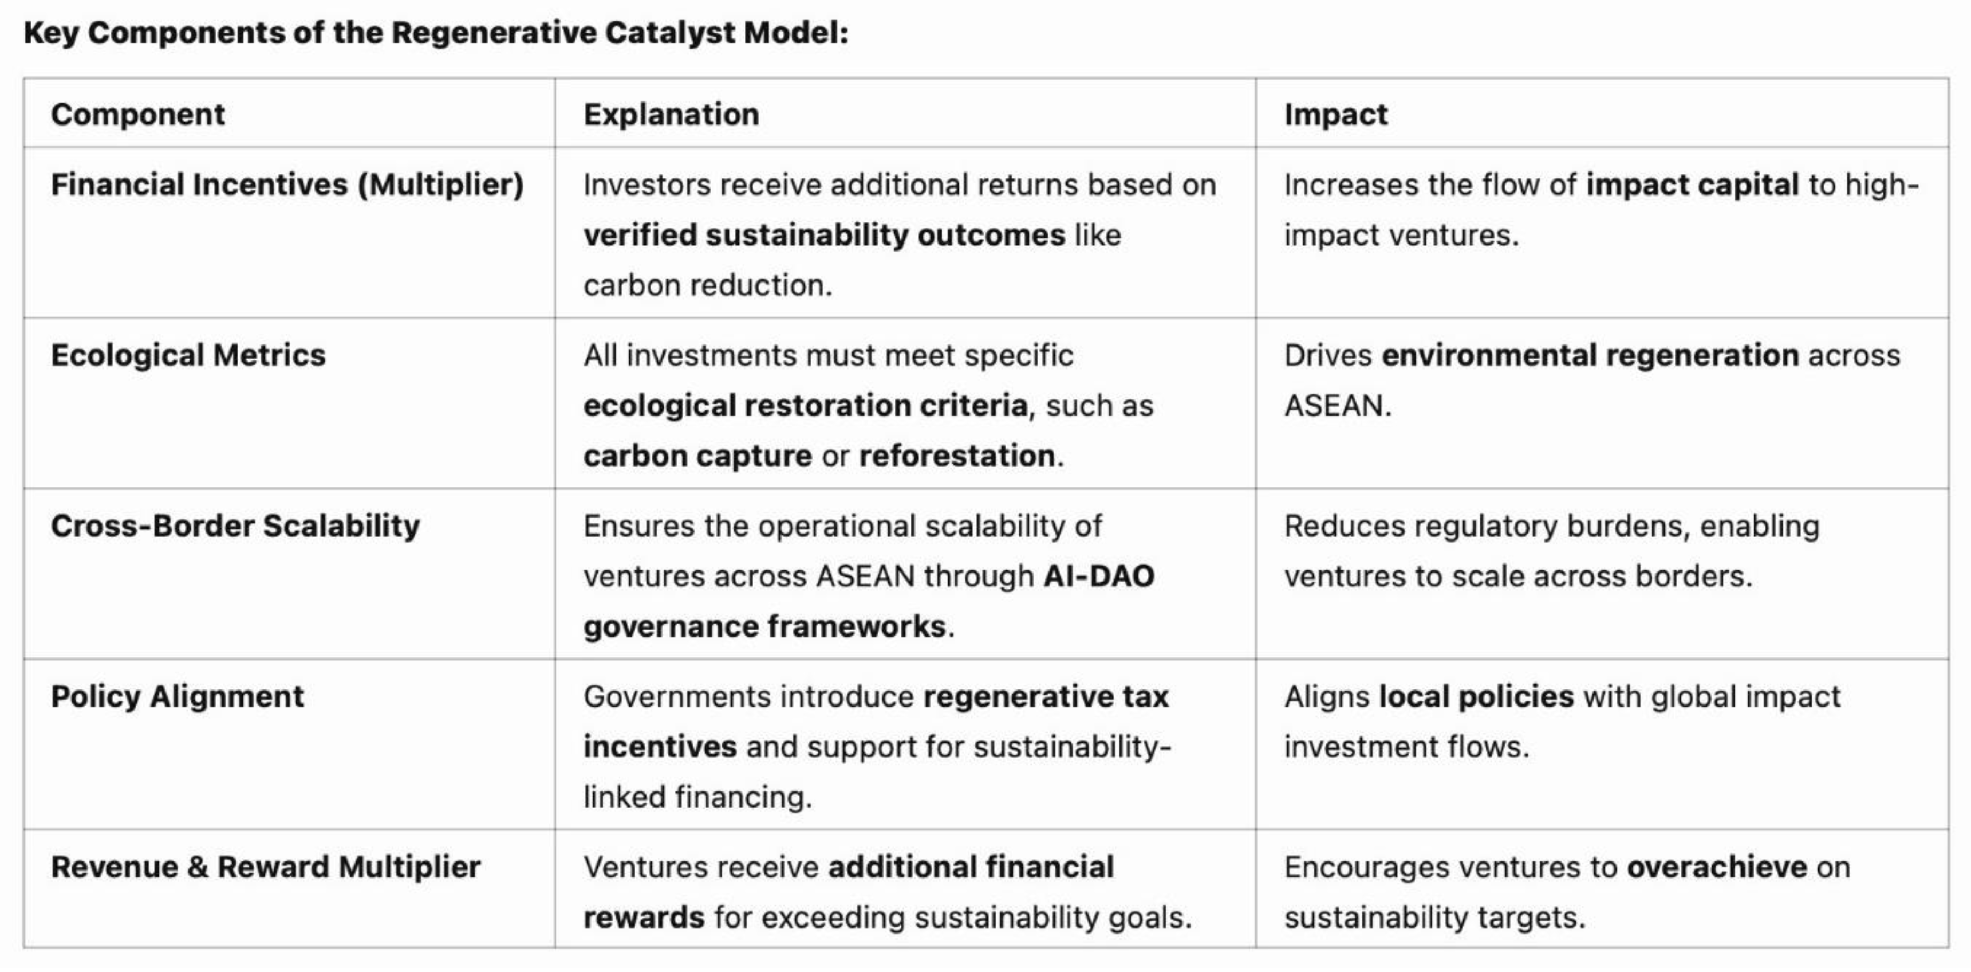Click the bold 'verified sustainability outcomes' text
The image size is (1971, 972).
(x=824, y=235)
